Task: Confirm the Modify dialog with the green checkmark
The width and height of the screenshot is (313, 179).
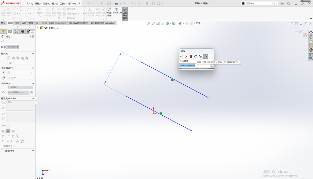Action: point(182,57)
